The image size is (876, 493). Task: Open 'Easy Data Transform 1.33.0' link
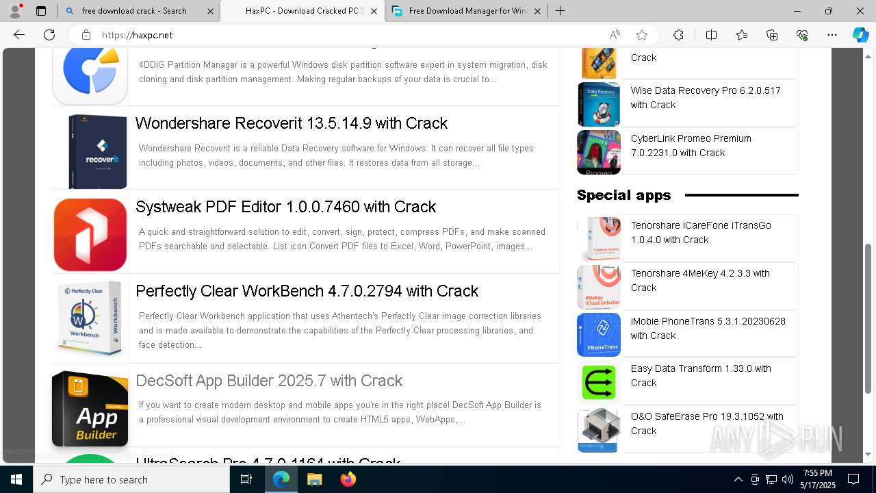click(x=701, y=376)
